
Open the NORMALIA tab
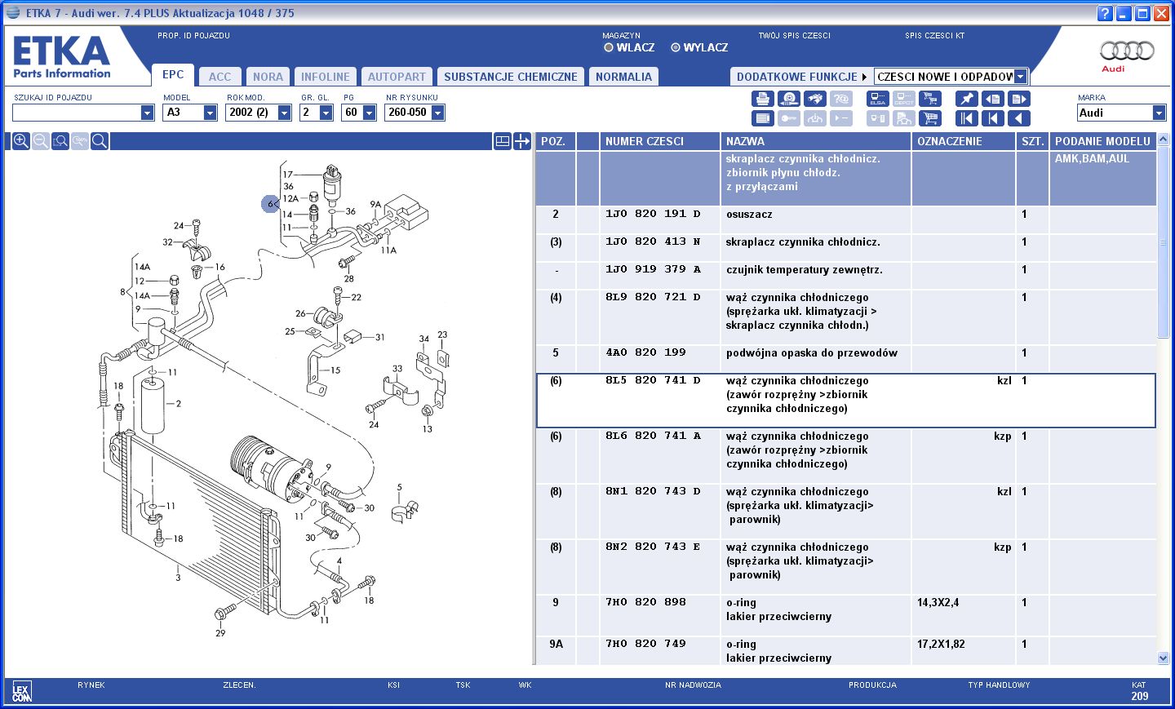pyautogui.click(x=623, y=77)
